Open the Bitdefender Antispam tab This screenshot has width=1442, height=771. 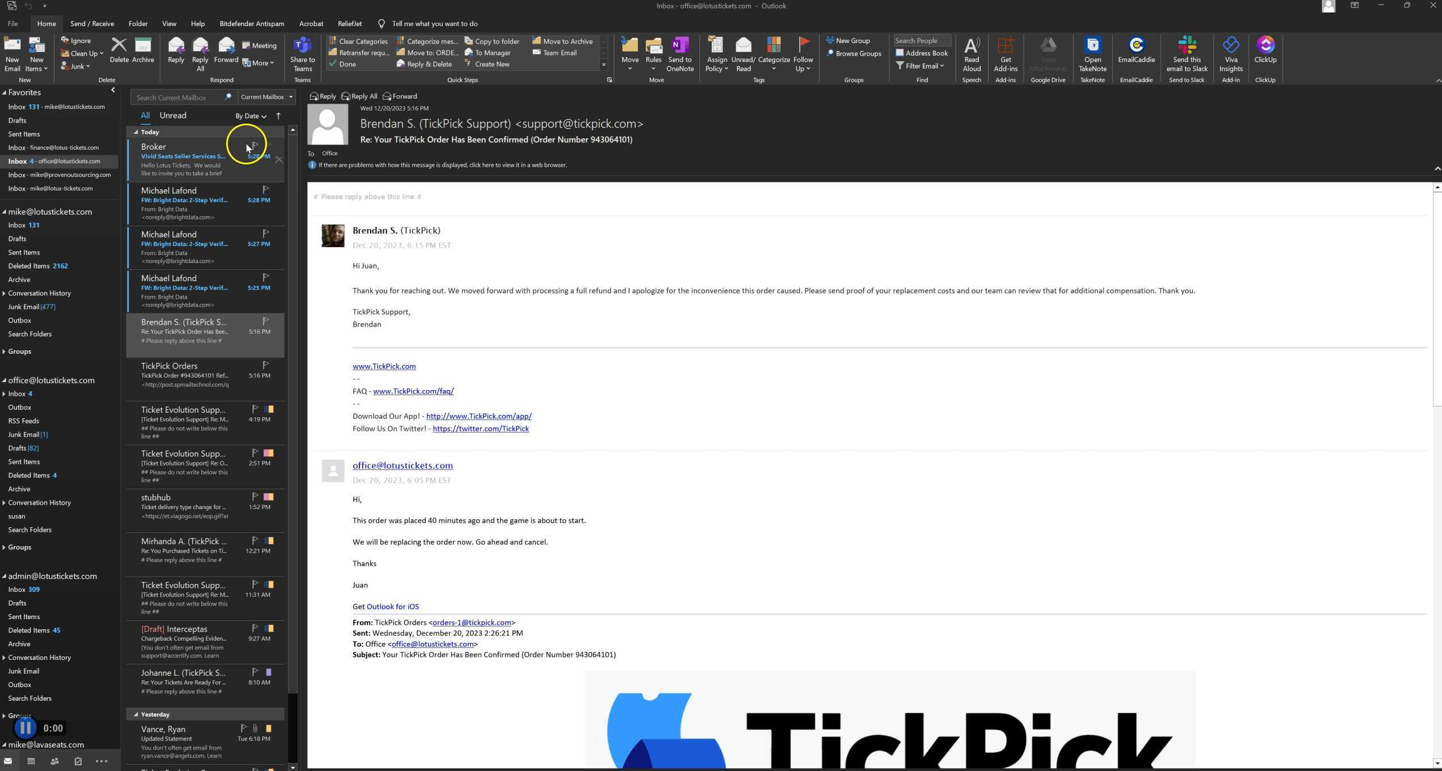pyautogui.click(x=252, y=23)
